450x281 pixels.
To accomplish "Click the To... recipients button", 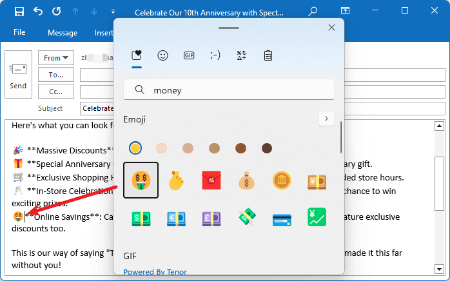I will 56,75.
